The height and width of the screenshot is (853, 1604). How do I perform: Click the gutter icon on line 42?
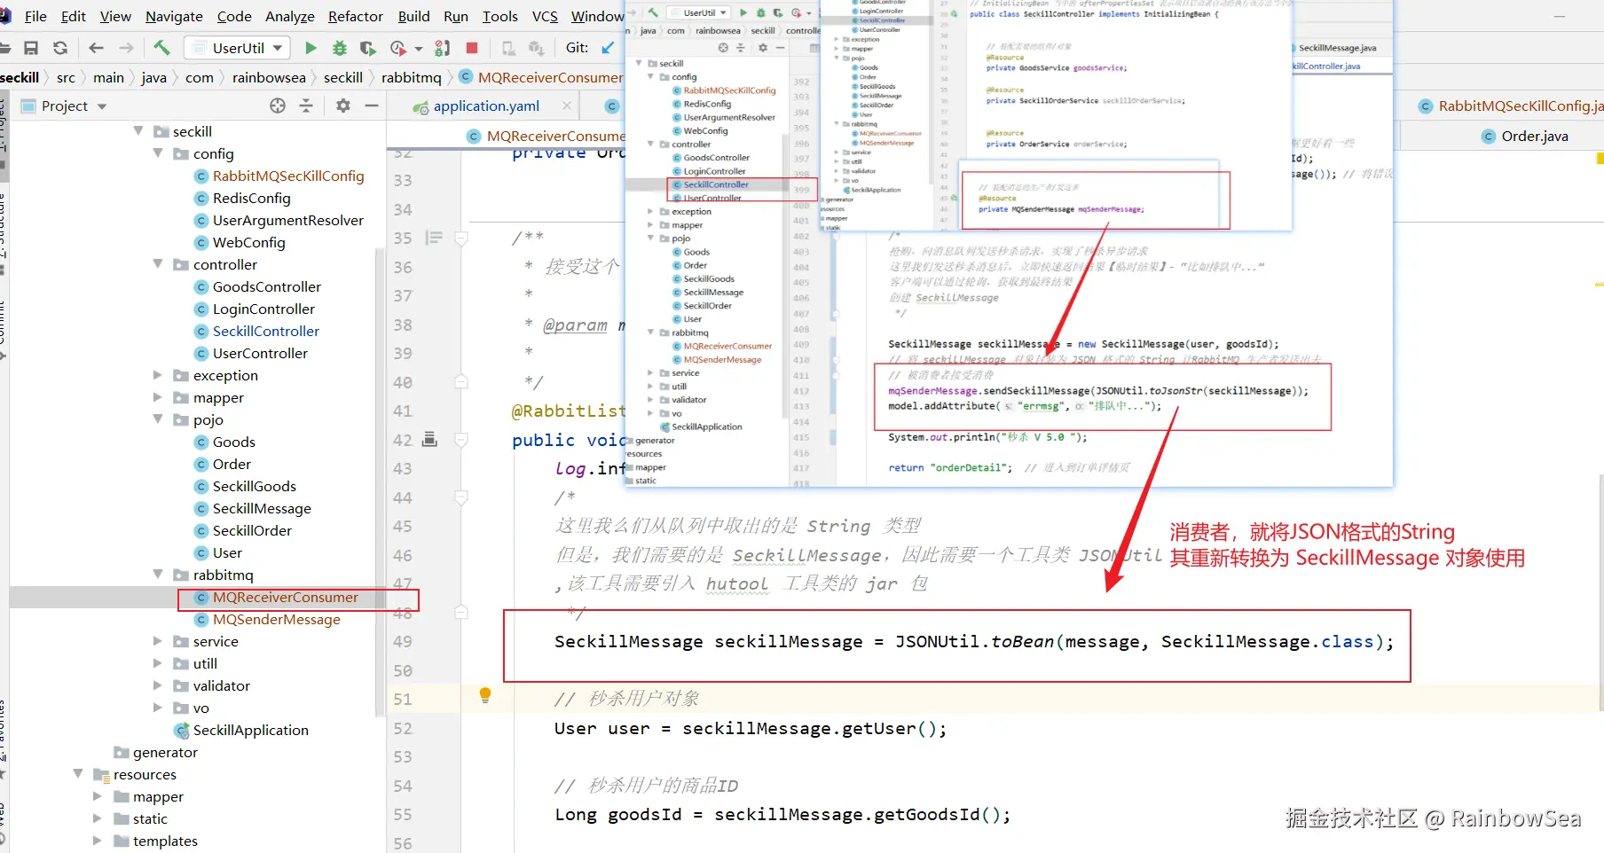[x=430, y=439]
